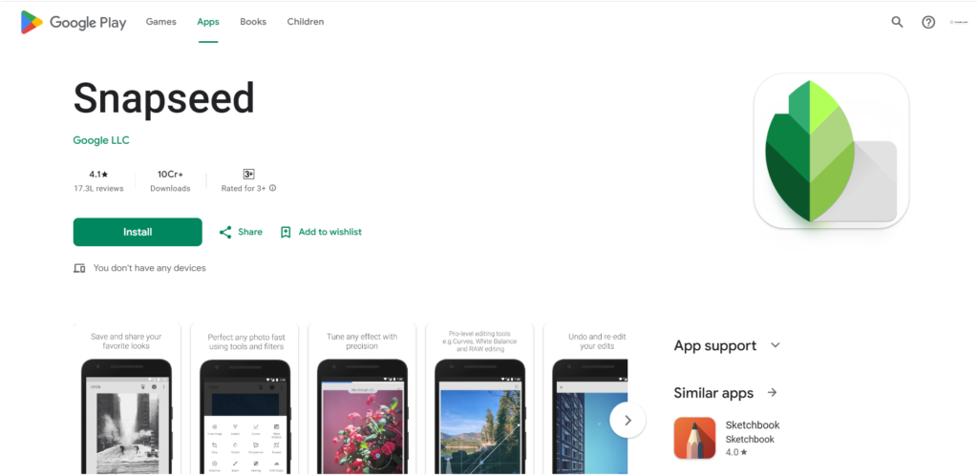Open the red flowers screenshot thumbnail
This screenshot has height=475, width=978.
pos(362,399)
